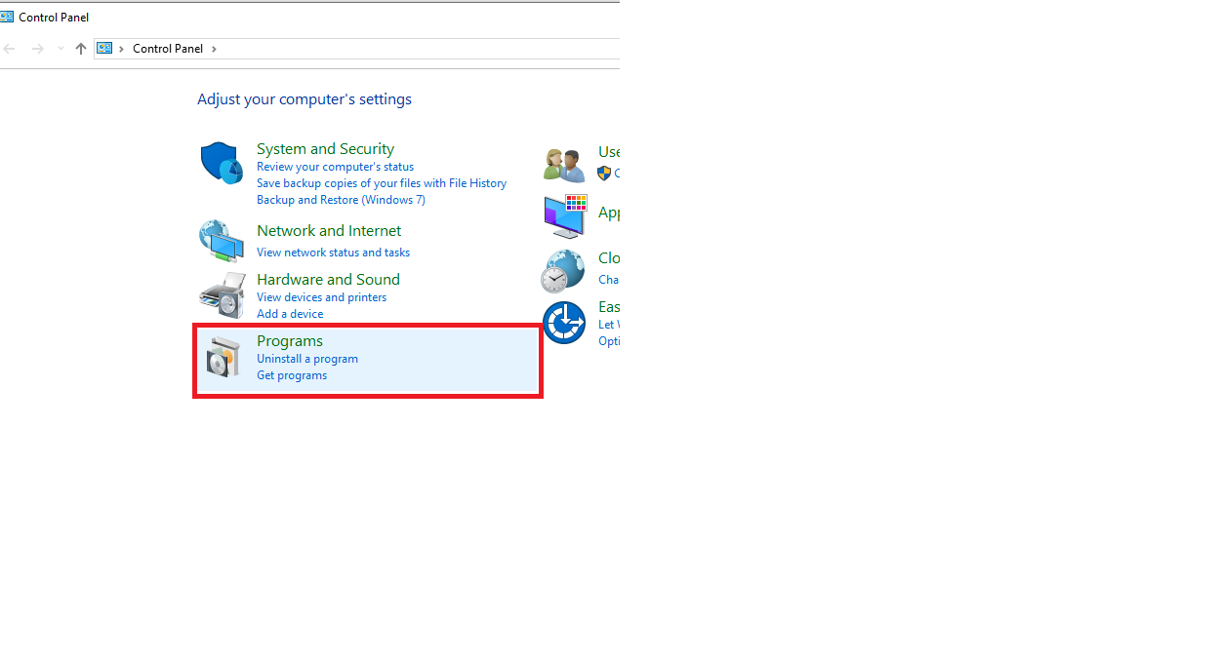Click Add a device link
Screen dimensions: 1218x661
point(290,314)
